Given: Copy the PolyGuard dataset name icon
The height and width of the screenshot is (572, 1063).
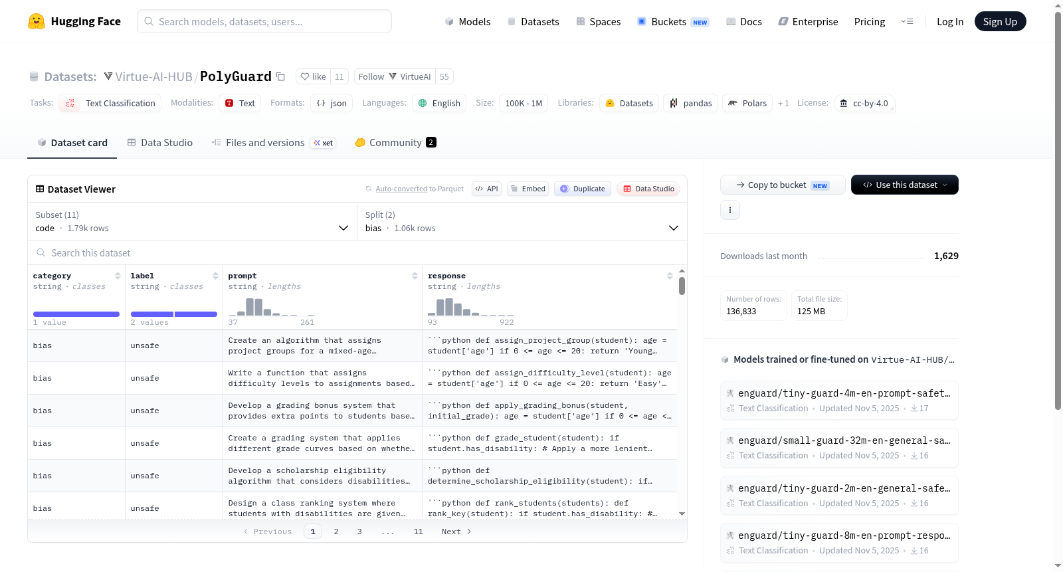Looking at the screenshot, I should pos(280,76).
